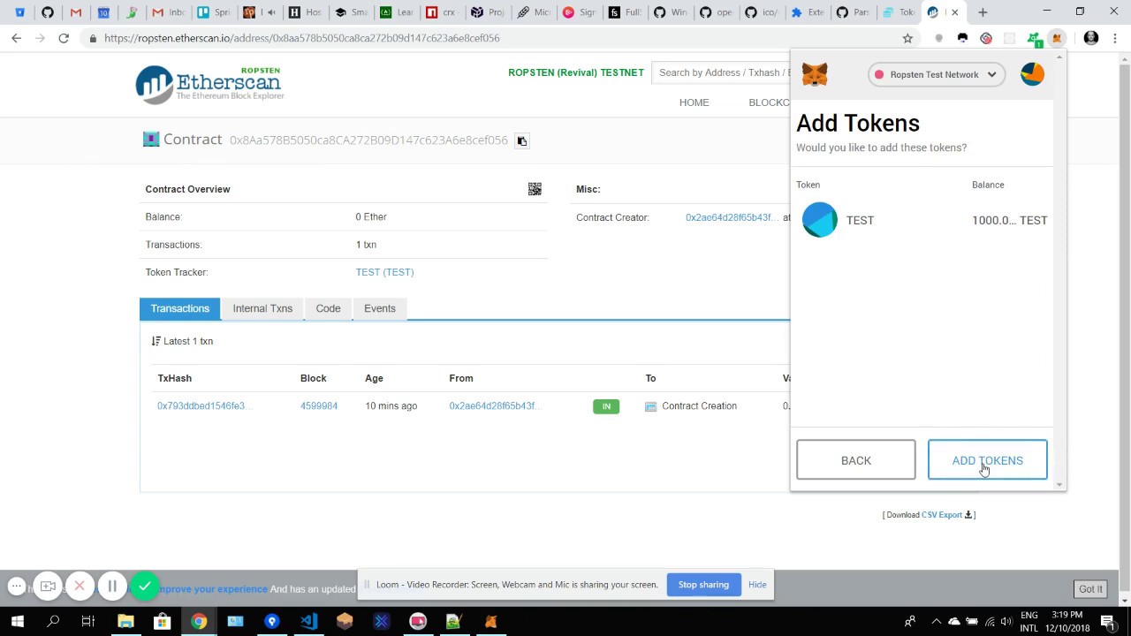The height and width of the screenshot is (636, 1131).
Task: Open Chrome from the taskbar
Action: point(199,622)
